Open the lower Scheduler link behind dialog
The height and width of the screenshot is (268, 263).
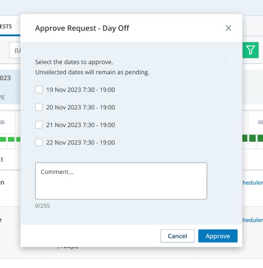pos(253,220)
